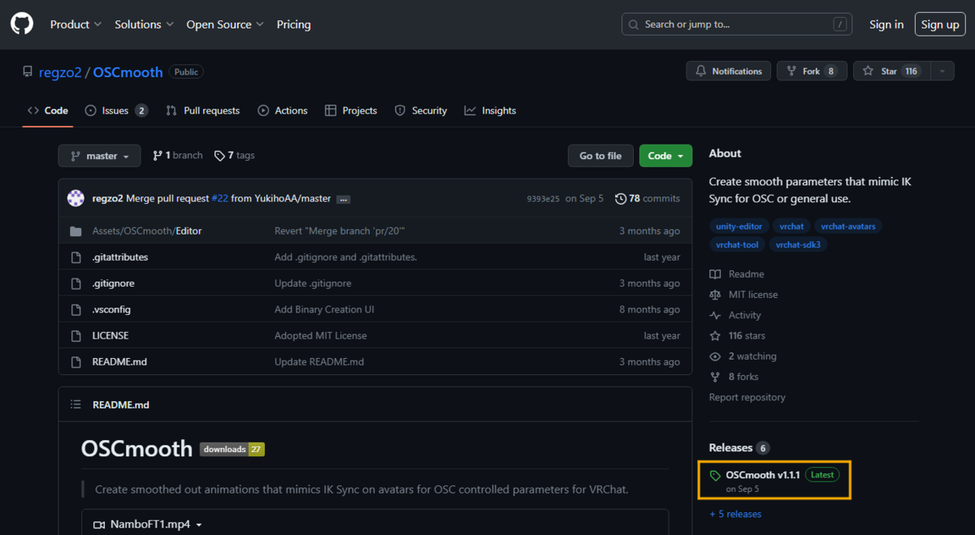View the 78 commits history
The height and width of the screenshot is (535, 975).
648,199
